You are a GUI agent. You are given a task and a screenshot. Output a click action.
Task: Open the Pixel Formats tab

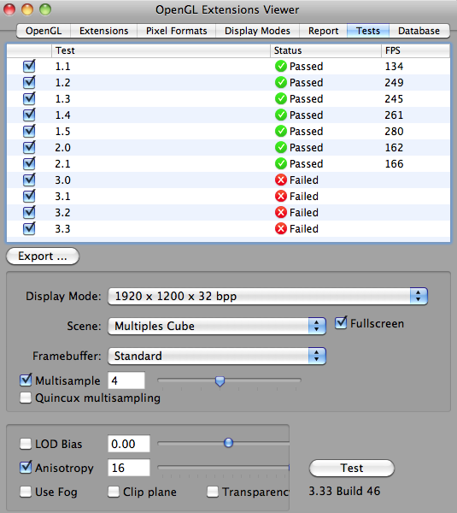click(x=177, y=31)
